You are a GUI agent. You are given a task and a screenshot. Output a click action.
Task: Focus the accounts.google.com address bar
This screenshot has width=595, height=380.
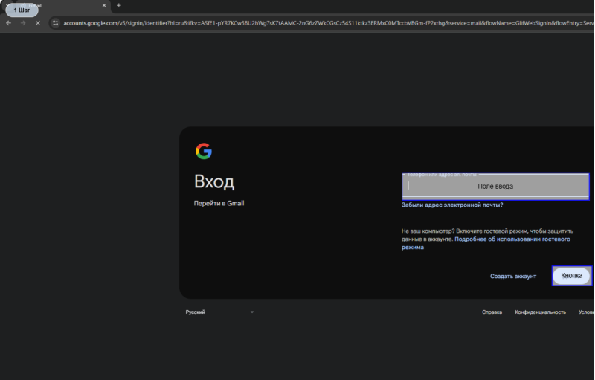click(x=297, y=23)
